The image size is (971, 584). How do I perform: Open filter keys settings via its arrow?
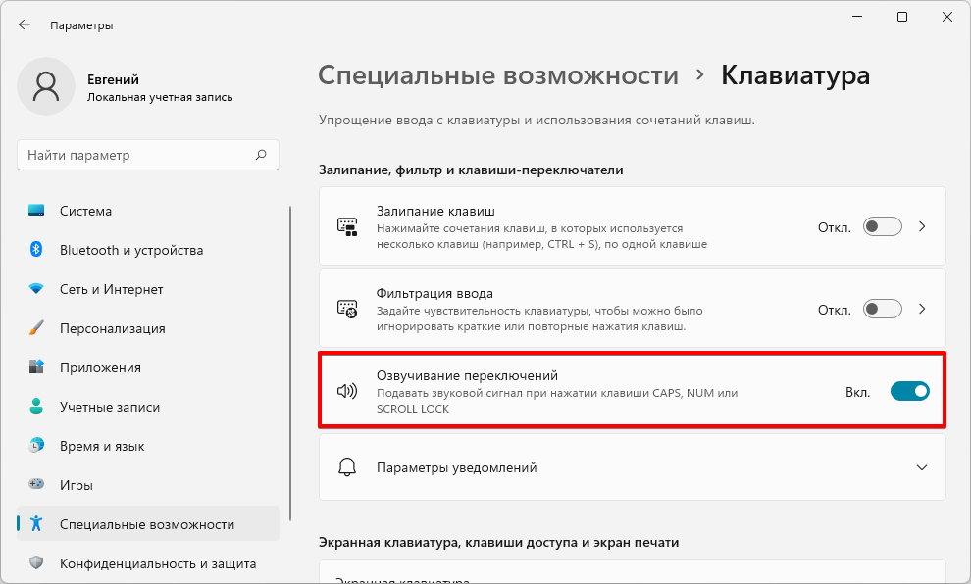(921, 309)
